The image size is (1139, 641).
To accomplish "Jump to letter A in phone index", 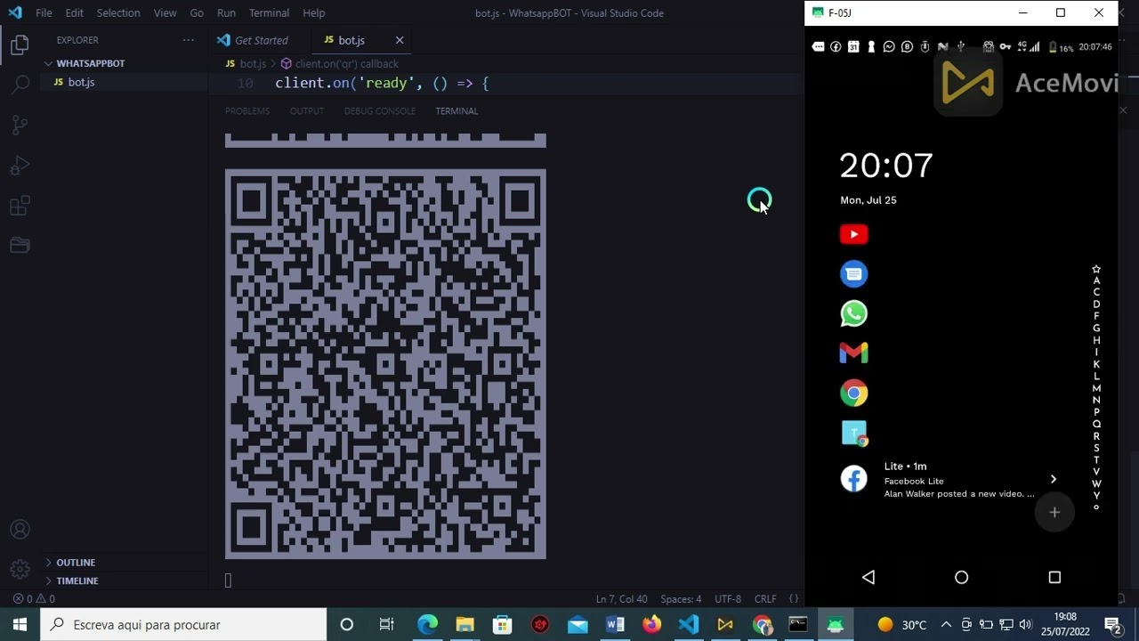I will 1096,280.
